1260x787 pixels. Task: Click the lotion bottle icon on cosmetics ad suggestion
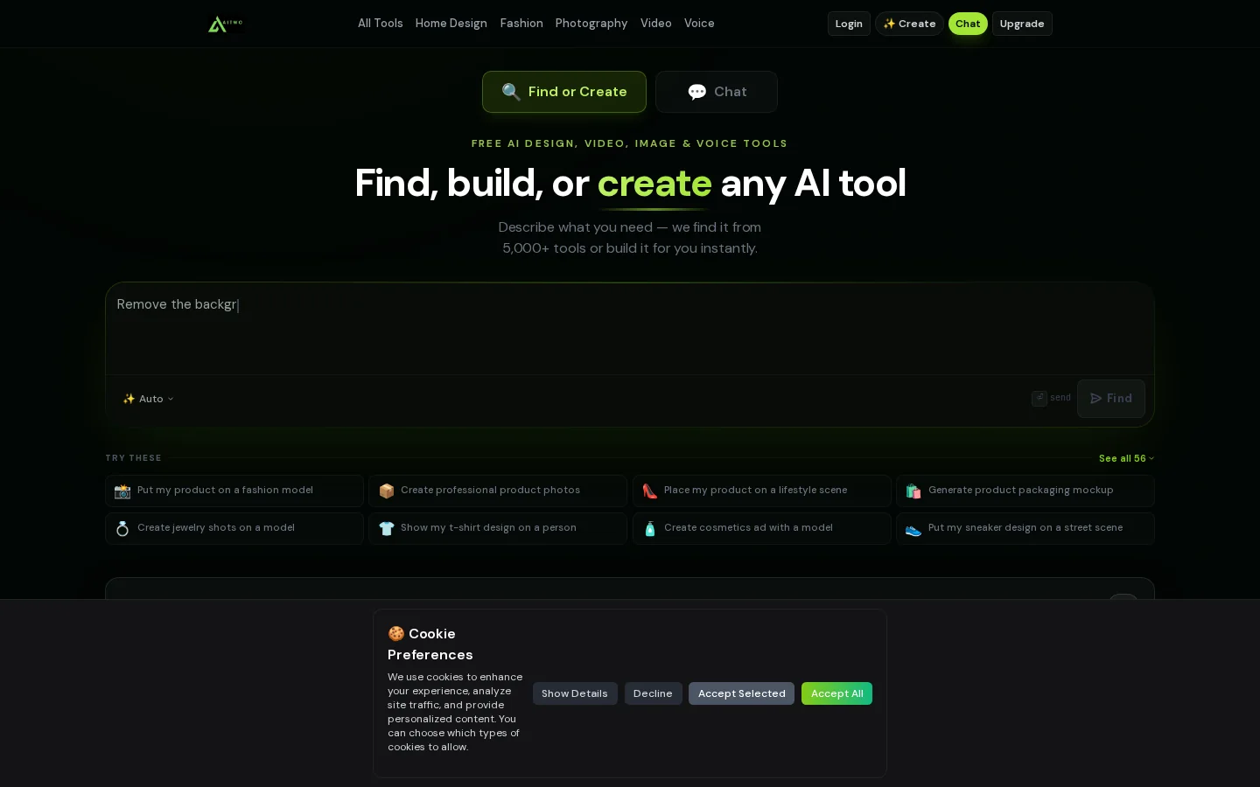coord(649,529)
